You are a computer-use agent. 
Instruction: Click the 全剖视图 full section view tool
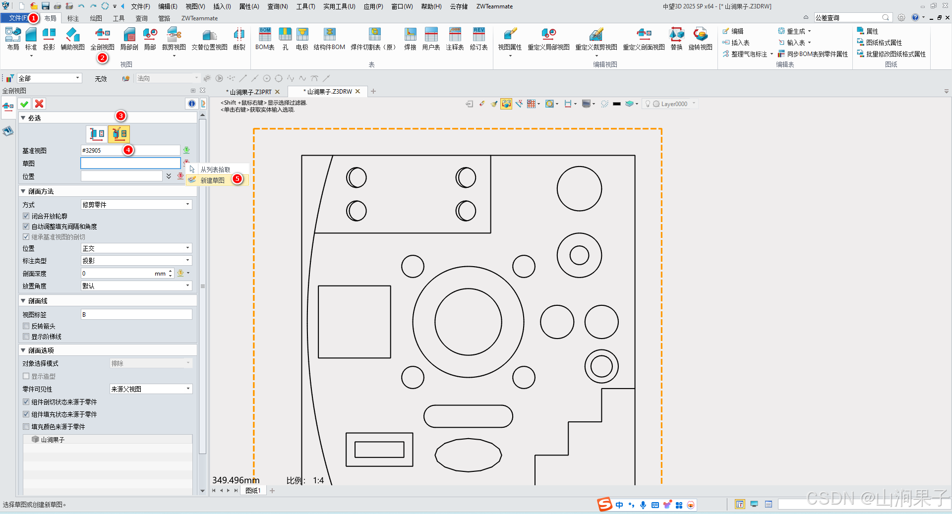[102, 39]
